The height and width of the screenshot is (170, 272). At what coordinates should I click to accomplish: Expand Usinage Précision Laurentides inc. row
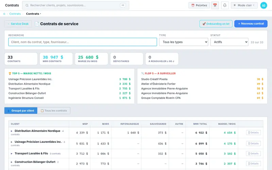click(12, 142)
